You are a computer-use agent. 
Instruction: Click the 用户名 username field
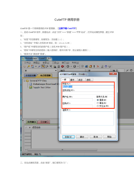pyautogui.click(x=78, y=100)
